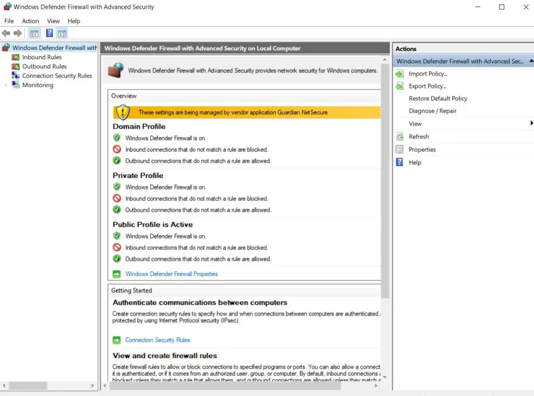Image resolution: width=534 pixels, height=396 pixels.
Task: Open the View menu in the menu bar
Action: click(x=54, y=21)
